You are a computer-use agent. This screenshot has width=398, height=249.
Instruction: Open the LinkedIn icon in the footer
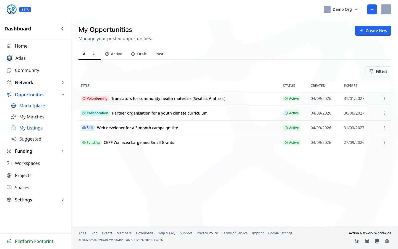357,241
